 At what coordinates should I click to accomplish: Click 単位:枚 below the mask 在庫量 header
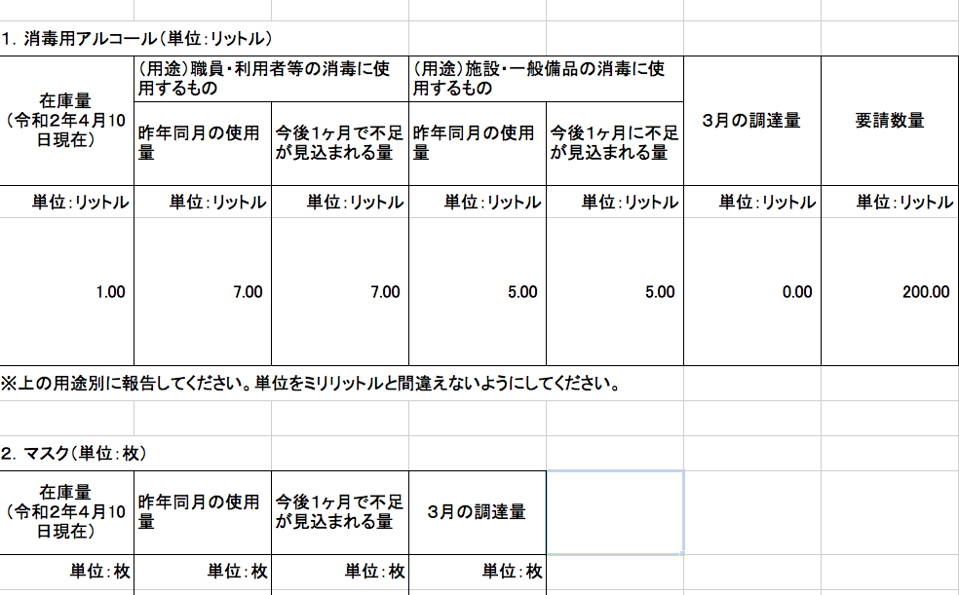coord(66,572)
